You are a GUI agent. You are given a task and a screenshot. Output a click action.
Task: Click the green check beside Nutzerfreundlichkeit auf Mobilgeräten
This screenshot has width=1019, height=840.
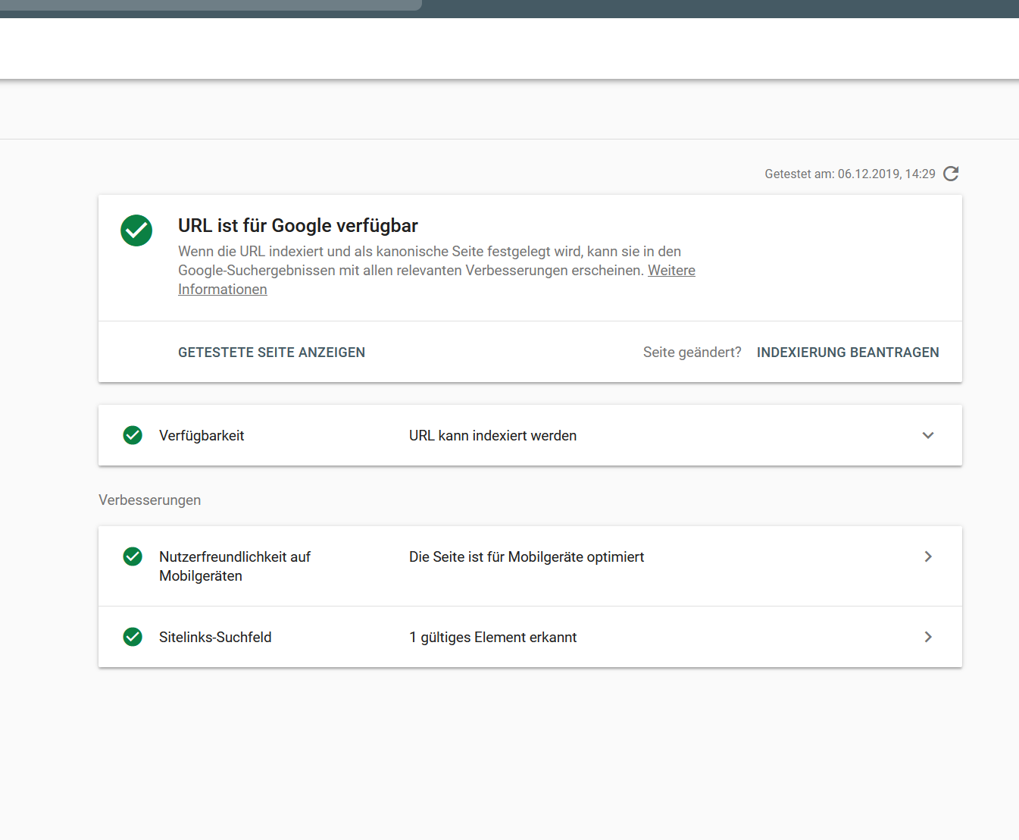133,556
